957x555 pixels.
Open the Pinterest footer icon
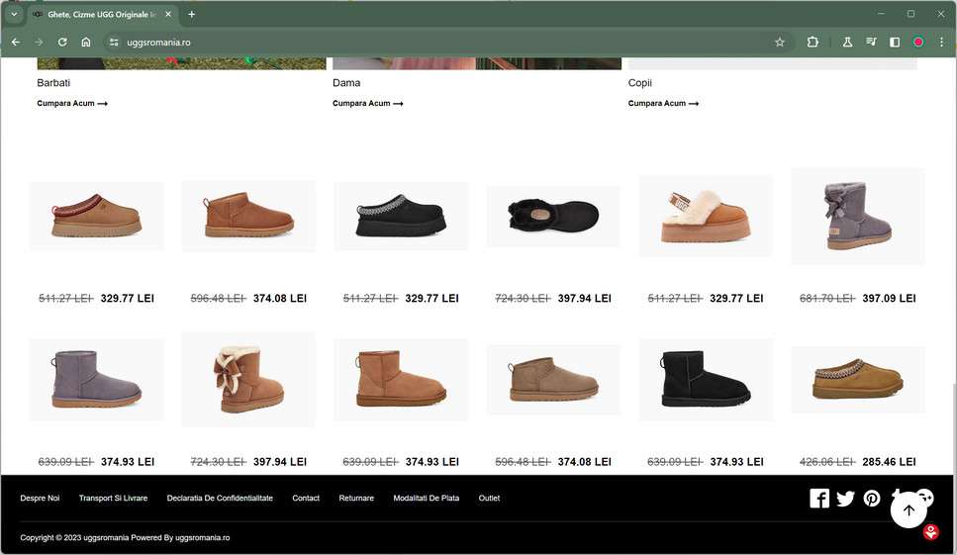click(872, 499)
